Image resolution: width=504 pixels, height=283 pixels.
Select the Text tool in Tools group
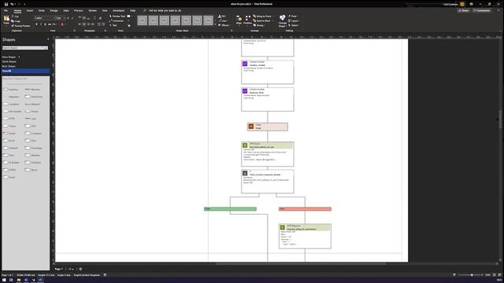113,25
